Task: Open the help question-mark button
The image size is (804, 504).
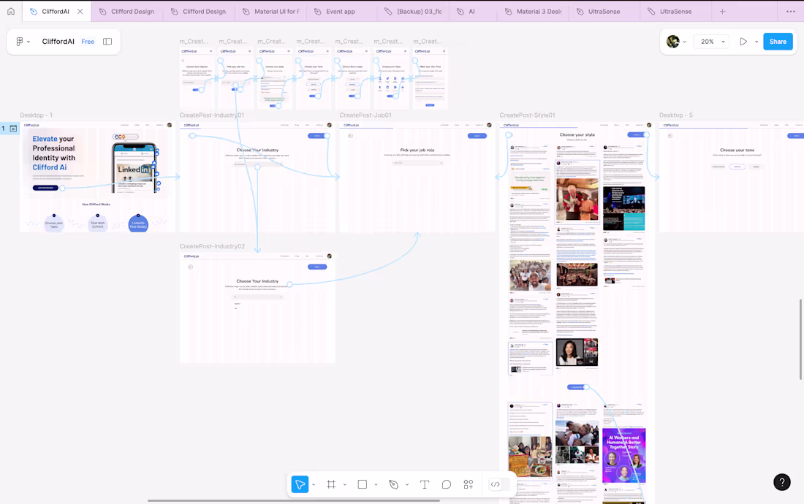Action: coord(781,482)
